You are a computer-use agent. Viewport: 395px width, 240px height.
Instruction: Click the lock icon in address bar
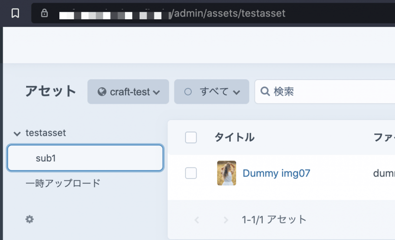tap(45, 13)
